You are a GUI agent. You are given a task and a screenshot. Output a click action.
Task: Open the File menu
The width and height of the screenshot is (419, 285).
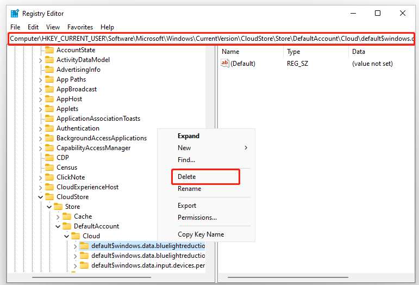coord(15,27)
